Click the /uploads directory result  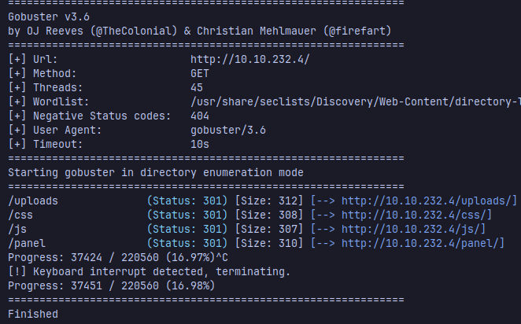coord(33,201)
